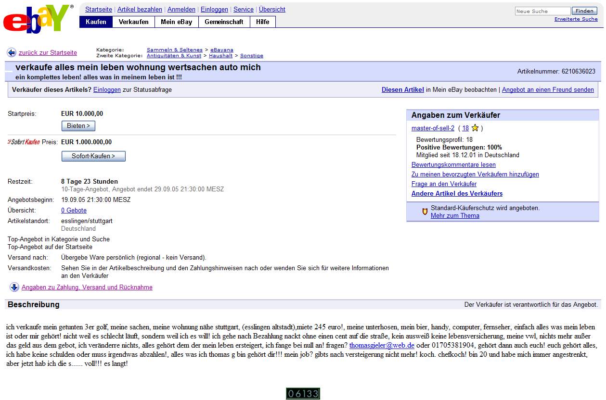Viewport: 606px width, 400px height.
Task: Open Antiquitäten & Kunst category
Action: pyautogui.click(x=175, y=56)
